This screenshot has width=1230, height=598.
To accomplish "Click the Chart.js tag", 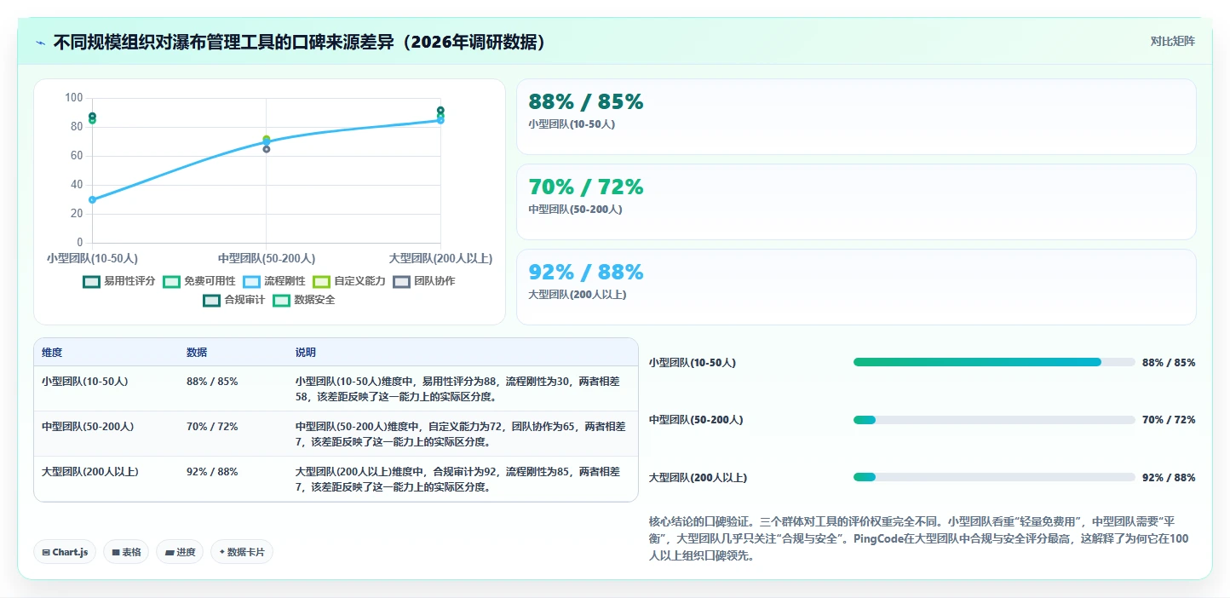I will click(65, 552).
